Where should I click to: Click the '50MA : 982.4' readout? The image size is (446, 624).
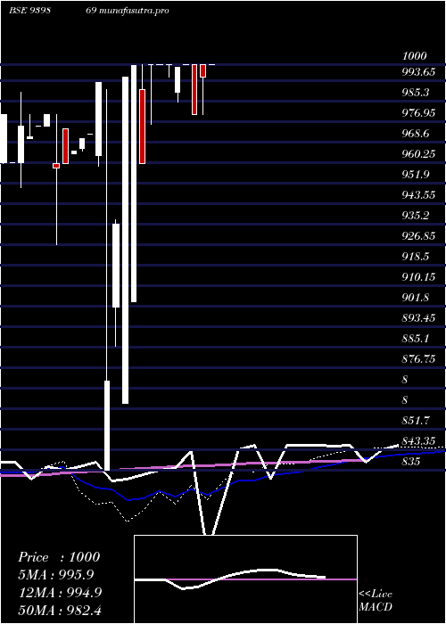(60, 611)
